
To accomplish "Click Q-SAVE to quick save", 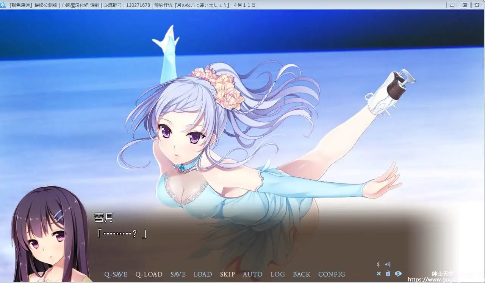I will tap(116, 274).
